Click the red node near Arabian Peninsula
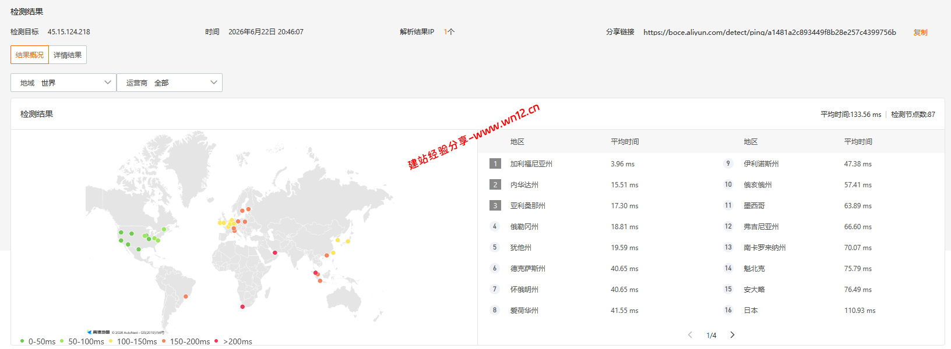The width and height of the screenshot is (951, 349). pos(275,252)
